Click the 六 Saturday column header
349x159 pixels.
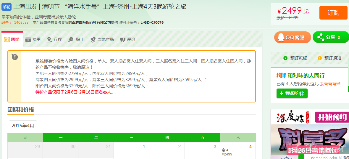[238, 138]
